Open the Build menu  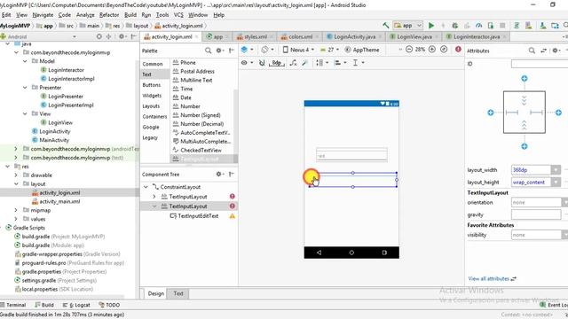point(130,15)
